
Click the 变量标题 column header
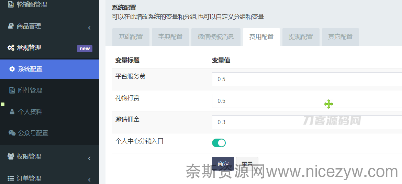127,60
